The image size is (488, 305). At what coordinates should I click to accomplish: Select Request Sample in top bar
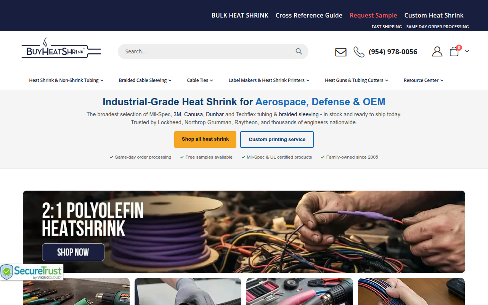[x=374, y=15]
